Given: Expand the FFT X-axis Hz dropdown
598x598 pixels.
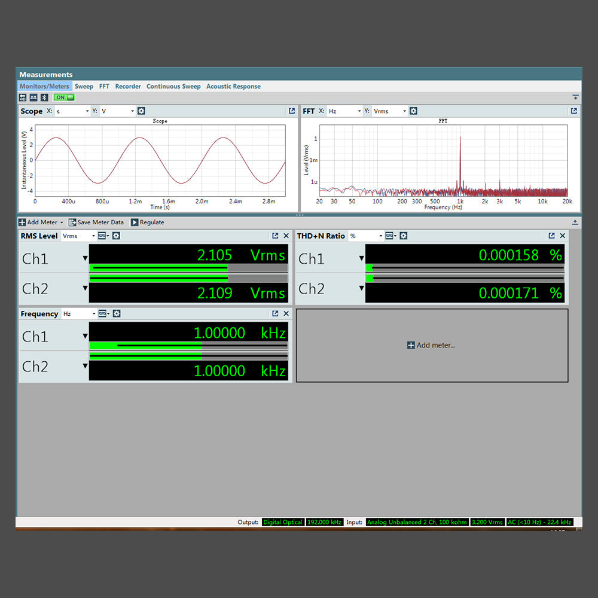Looking at the screenshot, I should click(x=345, y=111).
